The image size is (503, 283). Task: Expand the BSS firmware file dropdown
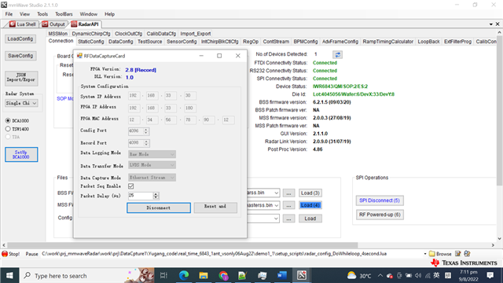pyautogui.click(x=276, y=193)
